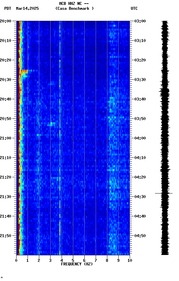Click the red low-frequency burst near 20:26
179x281 pixels.
[x=24, y=72]
